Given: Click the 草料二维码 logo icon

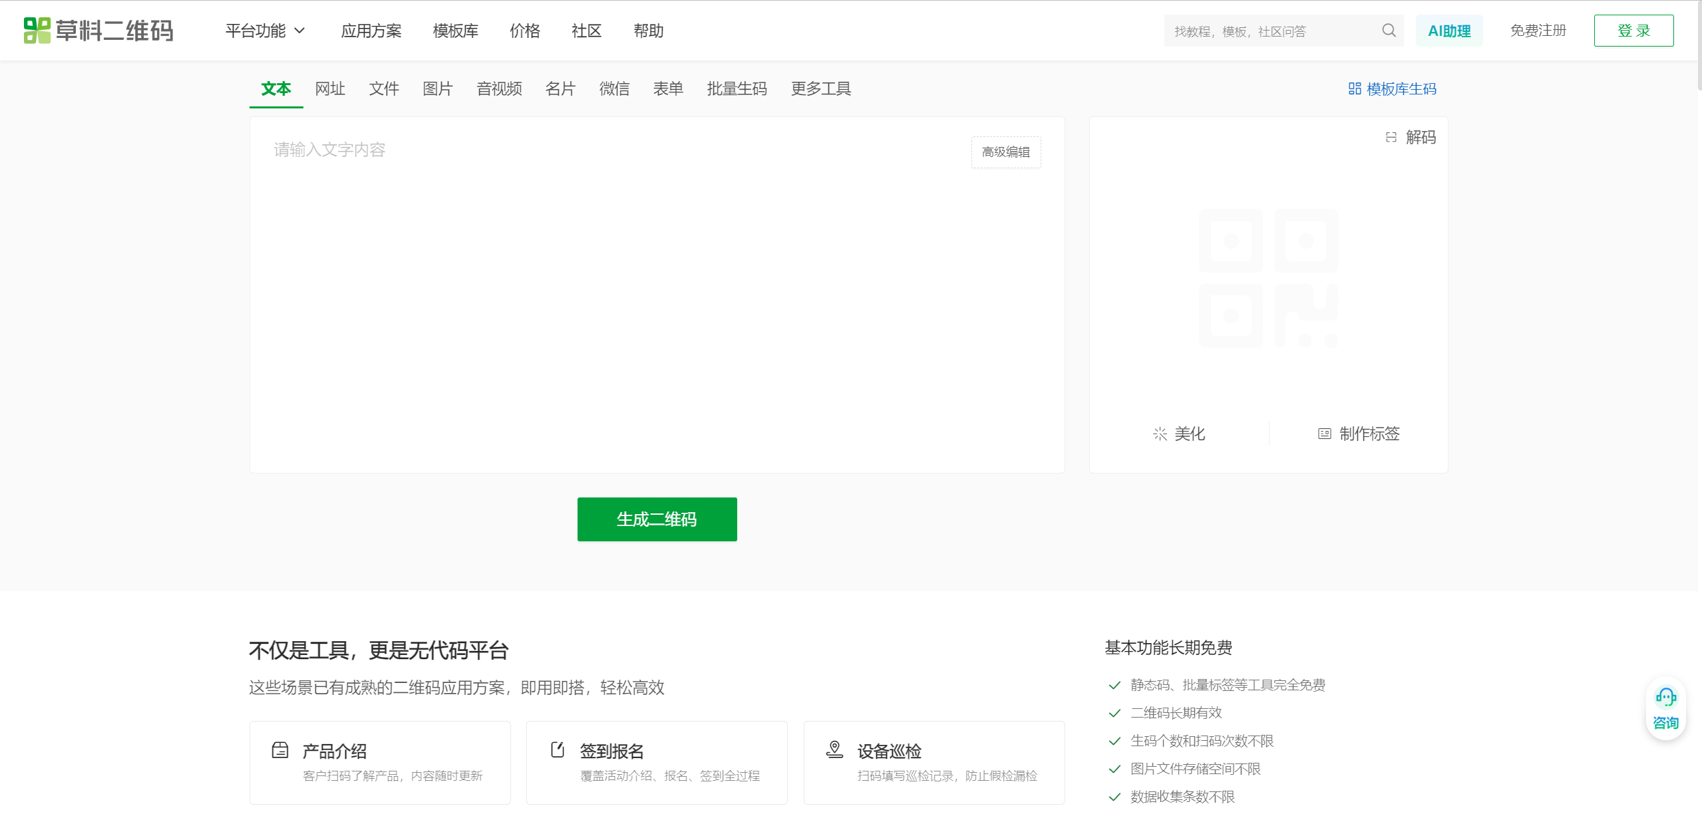Looking at the screenshot, I should tap(37, 31).
